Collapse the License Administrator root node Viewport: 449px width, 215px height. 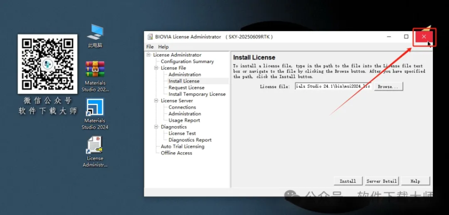[x=149, y=55]
